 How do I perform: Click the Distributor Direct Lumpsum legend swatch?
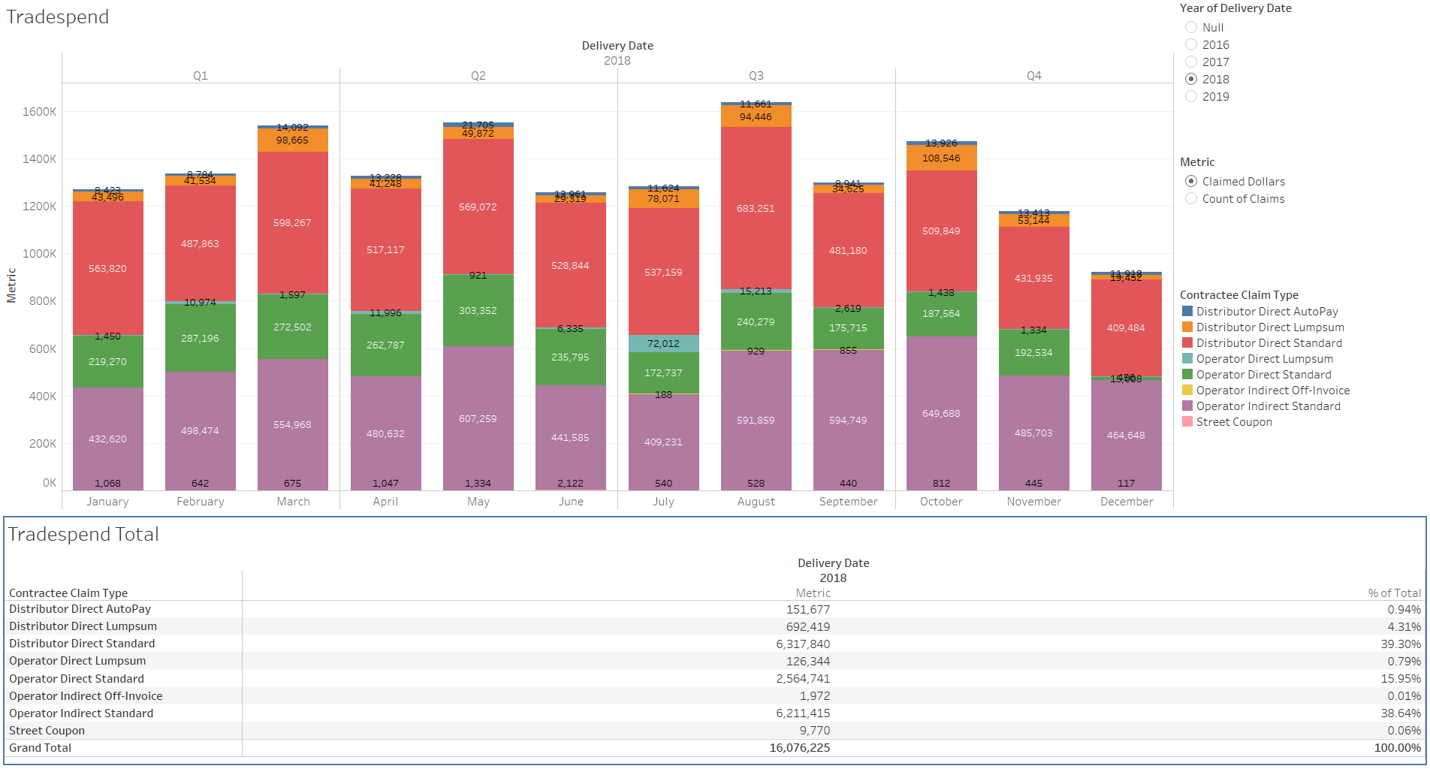[1187, 327]
